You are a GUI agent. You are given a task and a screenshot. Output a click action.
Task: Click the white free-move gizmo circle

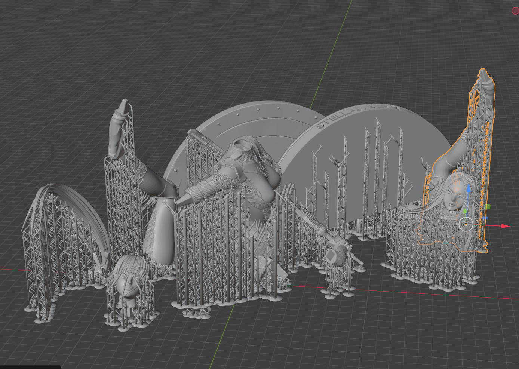(x=466, y=224)
